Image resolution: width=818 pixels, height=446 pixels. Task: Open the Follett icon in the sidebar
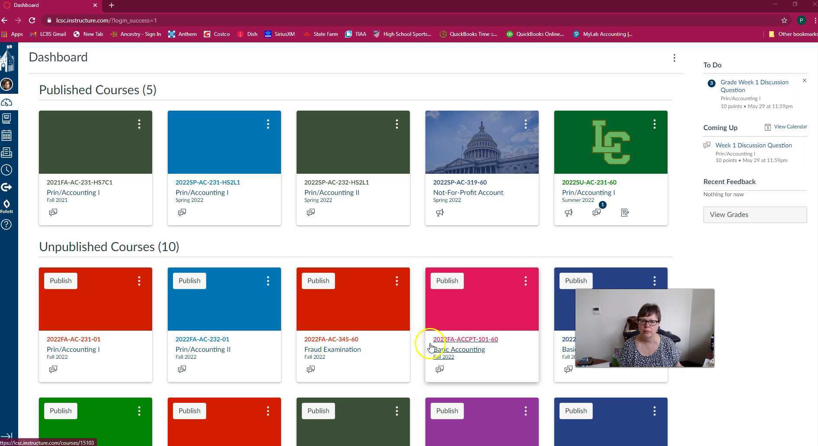tap(6, 206)
